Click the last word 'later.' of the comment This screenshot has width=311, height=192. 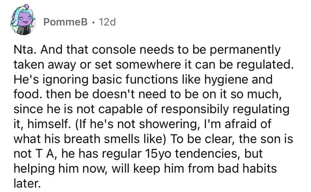(x=27, y=183)
